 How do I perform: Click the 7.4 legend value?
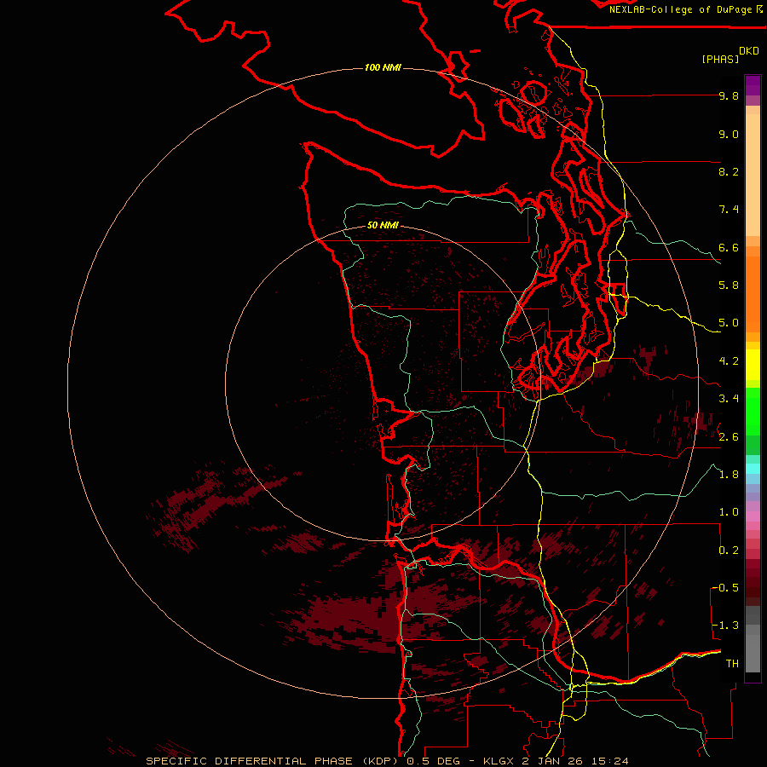(x=729, y=210)
